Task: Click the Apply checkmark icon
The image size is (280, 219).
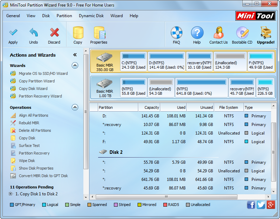Action: point(13,32)
